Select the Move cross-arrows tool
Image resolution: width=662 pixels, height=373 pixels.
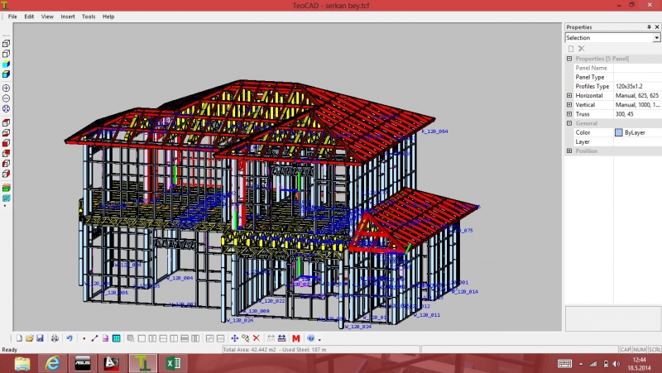235,338
